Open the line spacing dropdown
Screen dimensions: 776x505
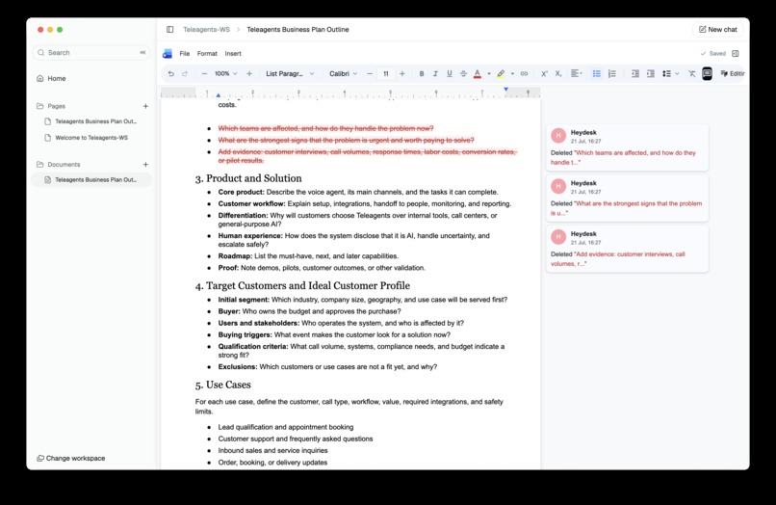coord(671,73)
